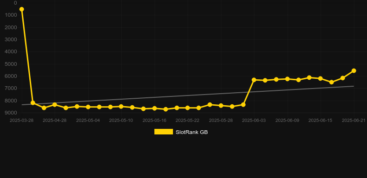The image size is (367, 178).
Task: Click the yellow SlotRank GB legend swatch
Action: 164,132
